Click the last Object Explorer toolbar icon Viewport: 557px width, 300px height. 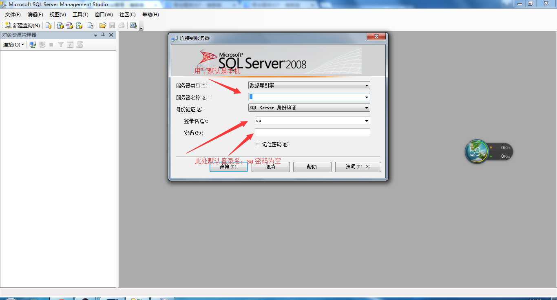pyautogui.click(x=80, y=44)
